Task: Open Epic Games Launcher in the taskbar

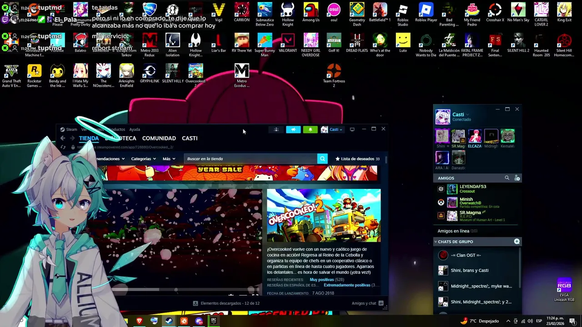Action: tap(213, 321)
